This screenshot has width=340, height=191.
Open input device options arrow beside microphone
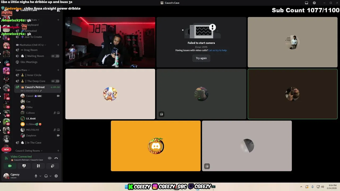pyautogui.click(x=40, y=176)
